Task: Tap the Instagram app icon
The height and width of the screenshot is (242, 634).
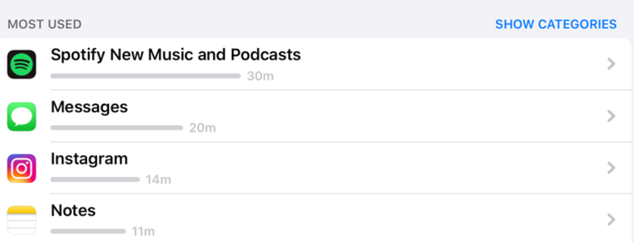Action: (x=21, y=168)
